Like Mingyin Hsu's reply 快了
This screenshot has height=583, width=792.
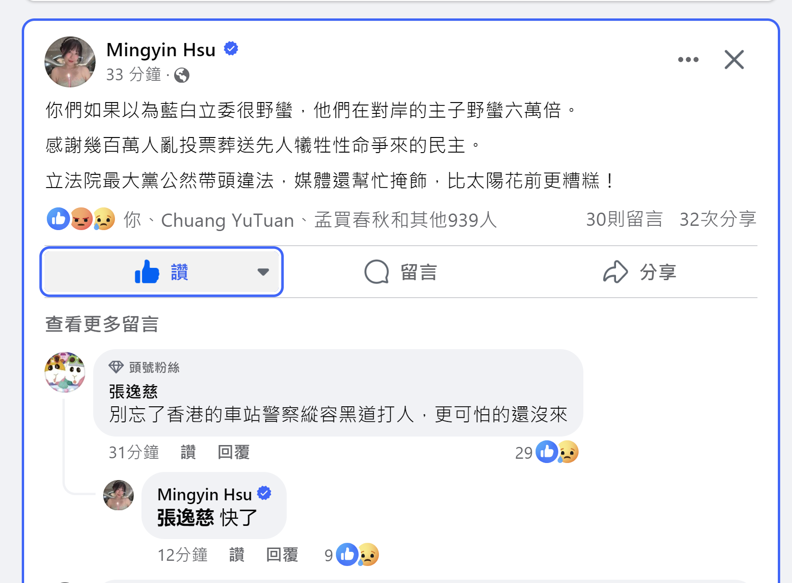(237, 555)
